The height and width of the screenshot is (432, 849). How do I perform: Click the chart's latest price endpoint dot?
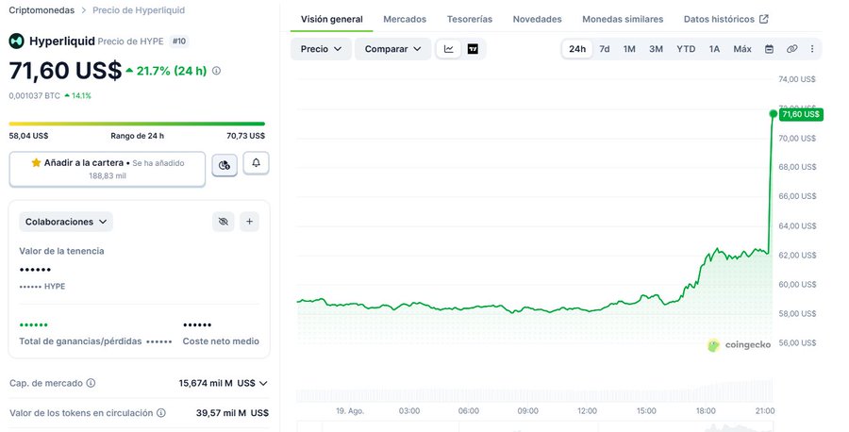774,114
